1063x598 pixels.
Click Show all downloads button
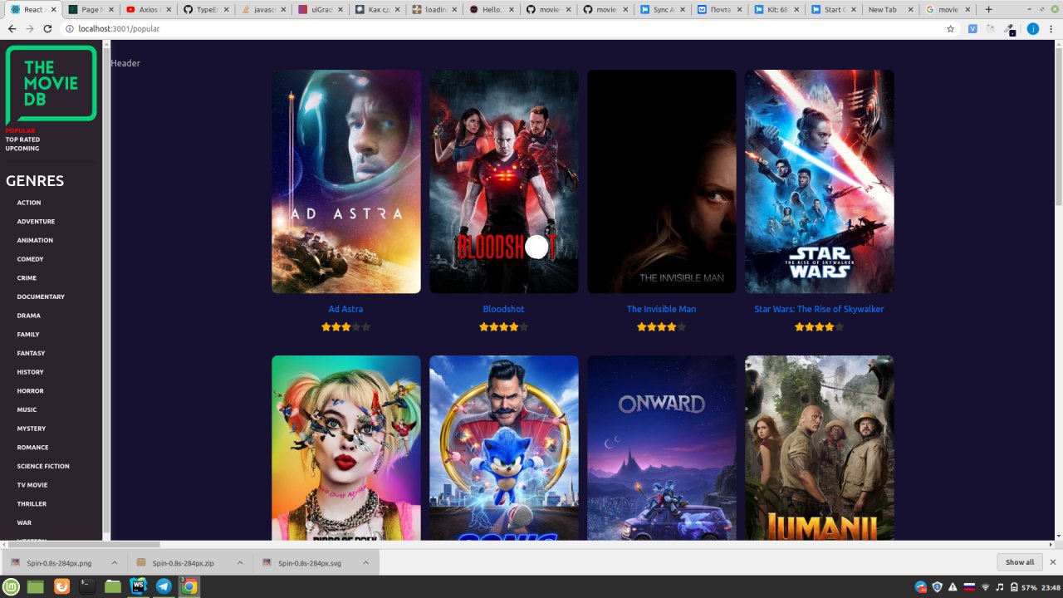click(1020, 562)
